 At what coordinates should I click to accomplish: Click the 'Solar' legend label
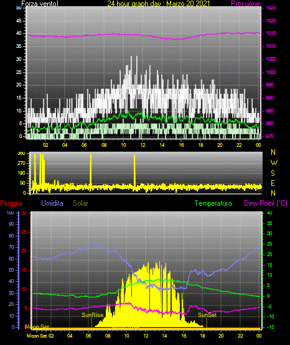pyautogui.click(x=80, y=203)
